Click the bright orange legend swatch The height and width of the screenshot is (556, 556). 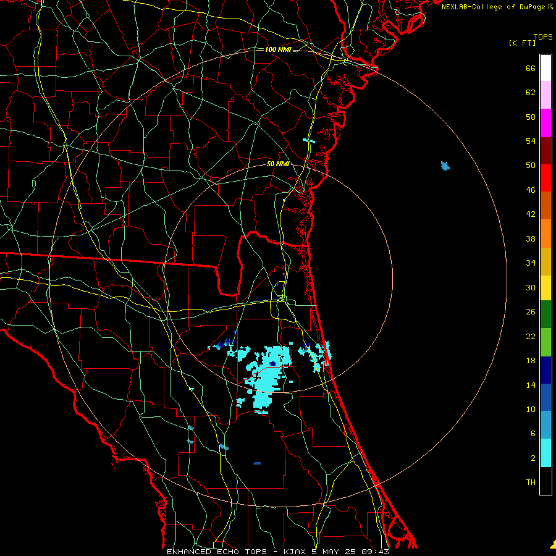[x=545, y=234]
